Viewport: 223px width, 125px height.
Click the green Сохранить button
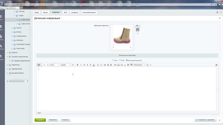[40, 120]
